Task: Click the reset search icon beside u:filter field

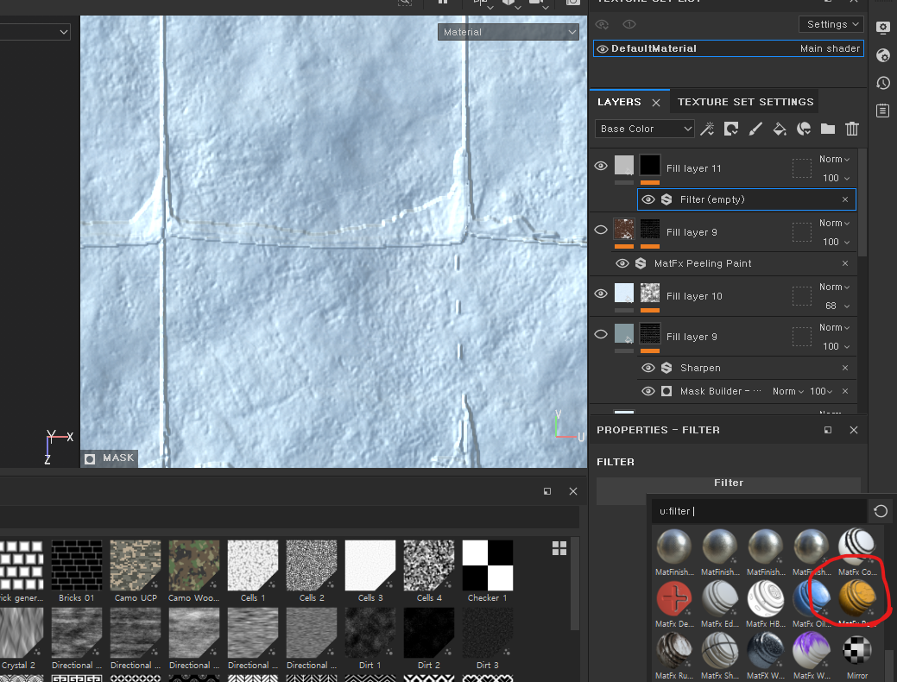Action: [x=881, y=511]
